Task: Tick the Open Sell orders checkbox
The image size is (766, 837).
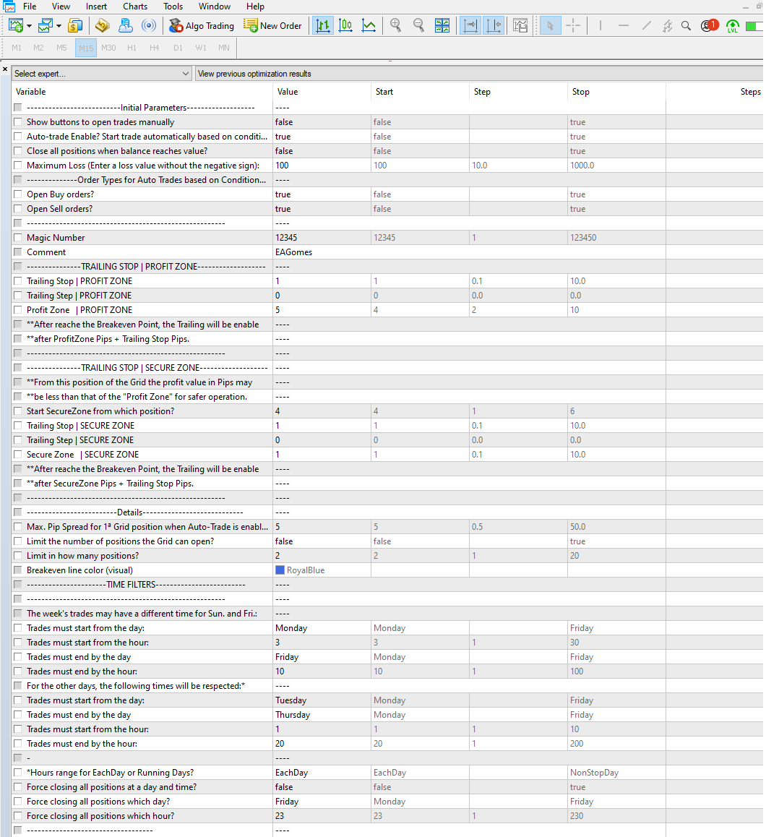Action: point(18,209)
